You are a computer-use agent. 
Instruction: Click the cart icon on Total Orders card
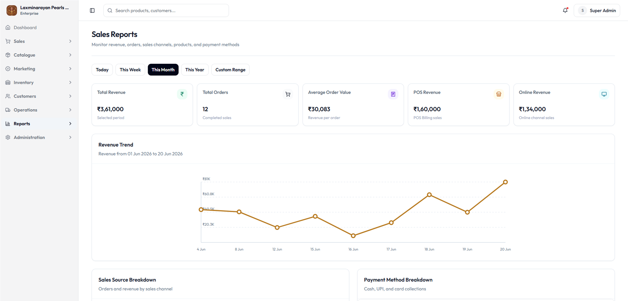pos(288,94)
